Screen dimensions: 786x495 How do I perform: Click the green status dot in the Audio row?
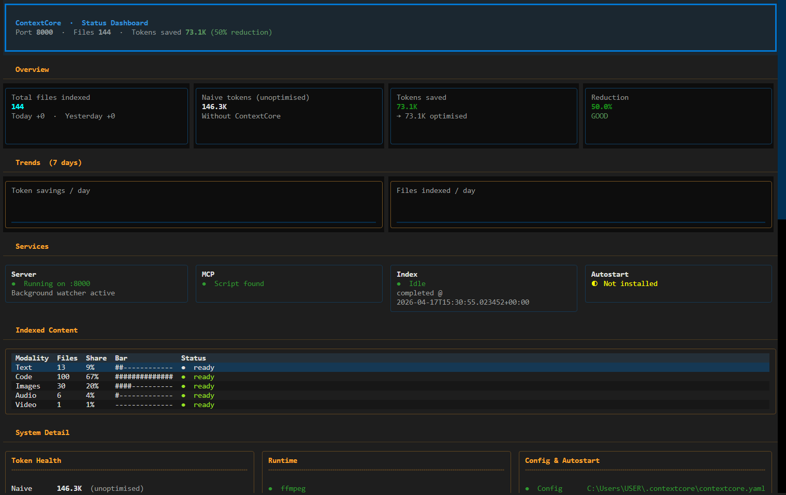183,396
